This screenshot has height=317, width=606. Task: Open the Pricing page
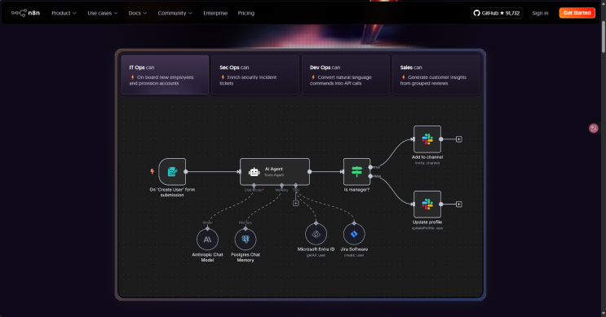pyautogui.click(x=245, y=13)
